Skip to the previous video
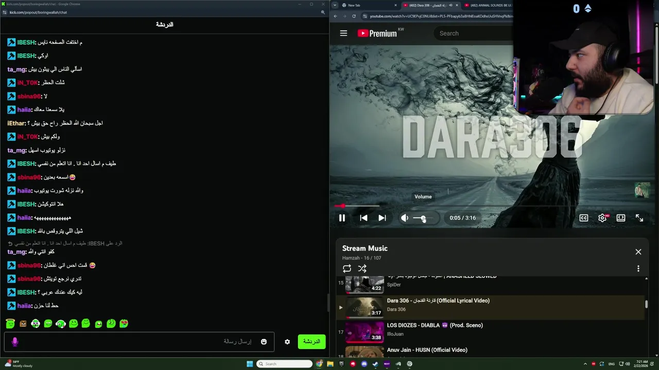Image resolution: width=659 pixels, height=370 pixels. point(363,218)
